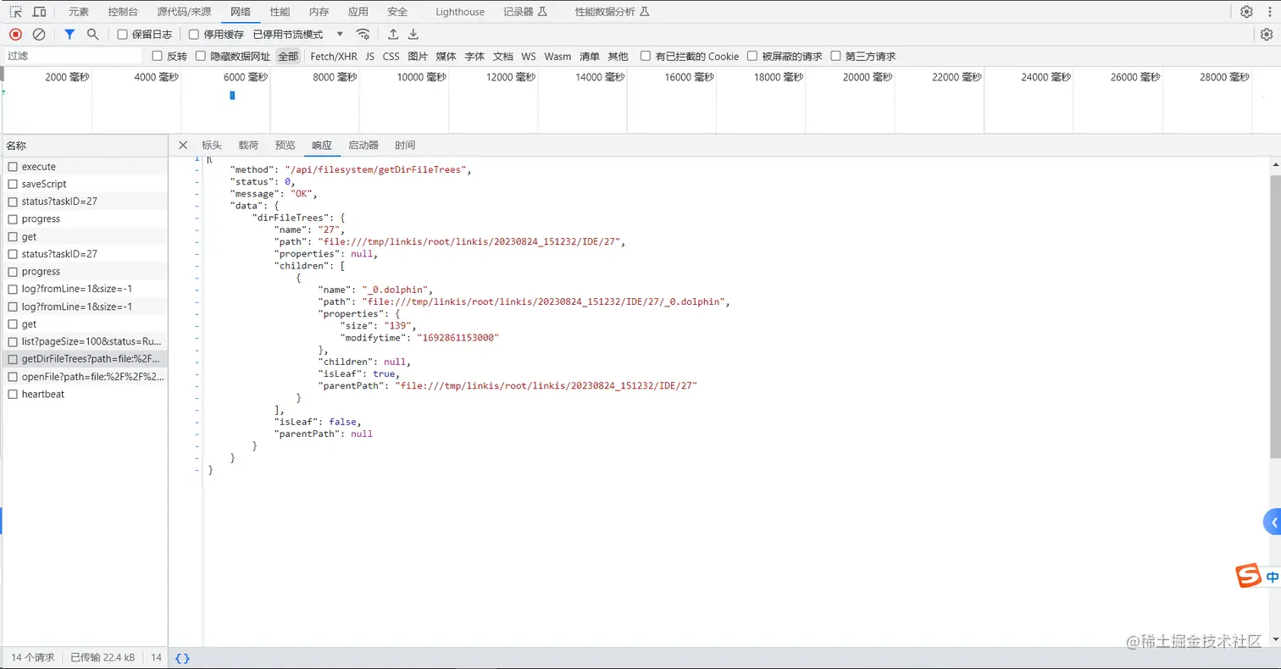Screen dimensions: 1281x669
Task: Select the execute request row
Action: click(84, 167)
